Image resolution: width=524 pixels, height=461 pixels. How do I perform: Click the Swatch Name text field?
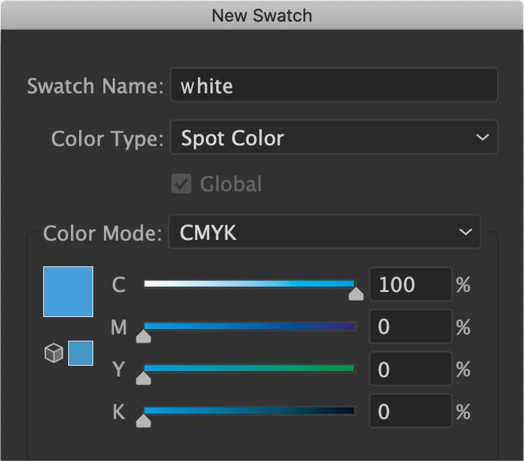[x=334, y=86]
